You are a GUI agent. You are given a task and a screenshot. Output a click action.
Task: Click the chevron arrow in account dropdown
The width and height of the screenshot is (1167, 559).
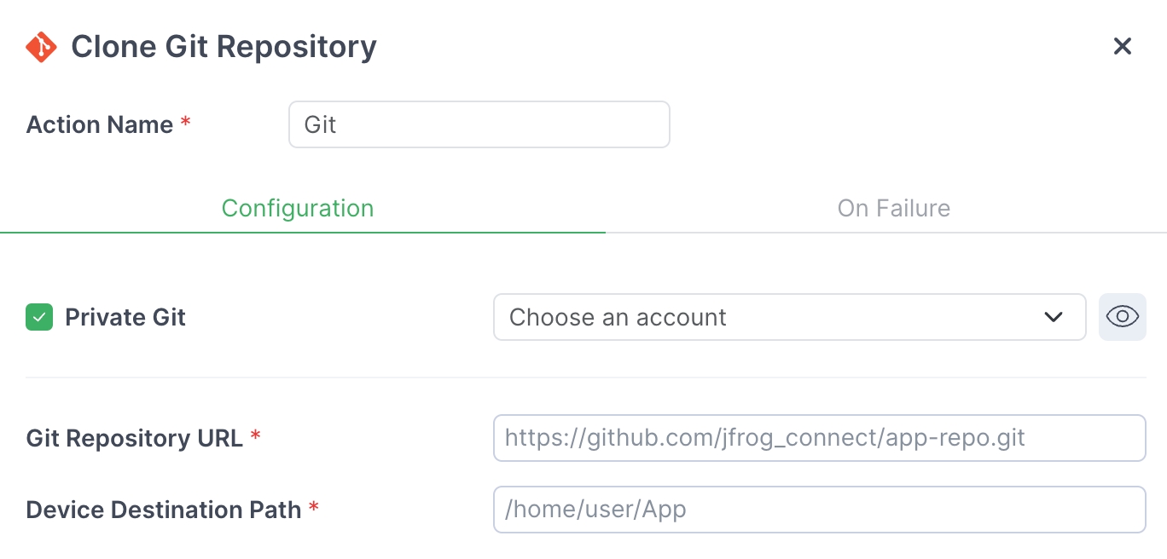1054,317
